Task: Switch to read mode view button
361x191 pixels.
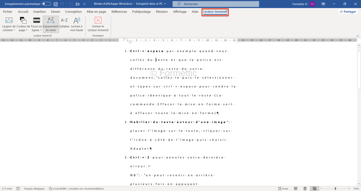Action: click(x=296, y=189)
